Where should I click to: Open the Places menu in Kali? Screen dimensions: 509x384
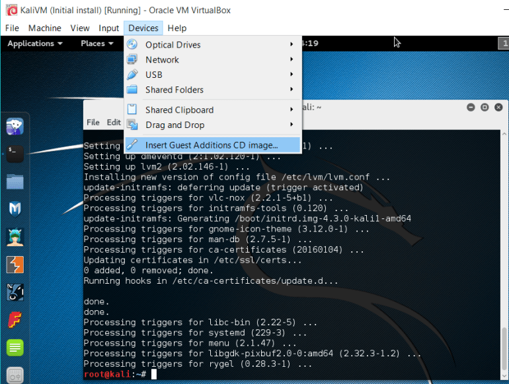[x=97, y=44]
